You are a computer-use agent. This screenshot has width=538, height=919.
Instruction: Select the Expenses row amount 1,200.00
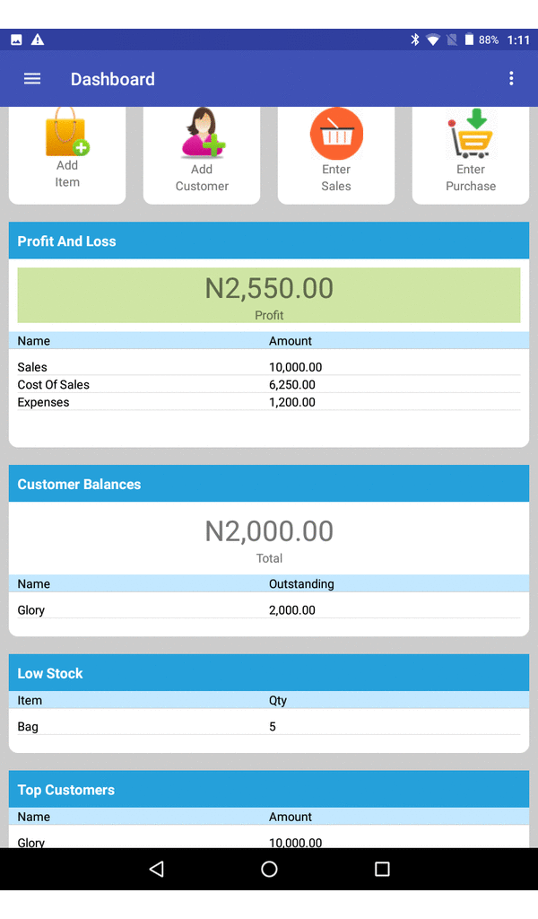point(292,403)
